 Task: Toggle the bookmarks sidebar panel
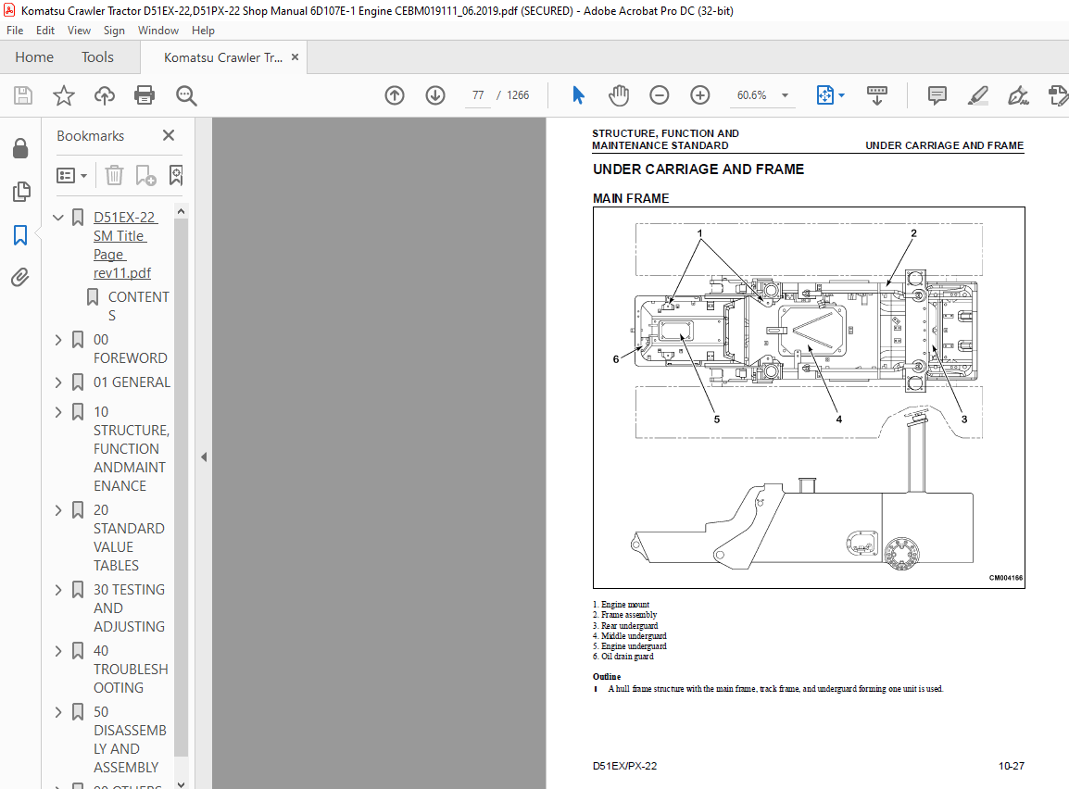[20, 235]
